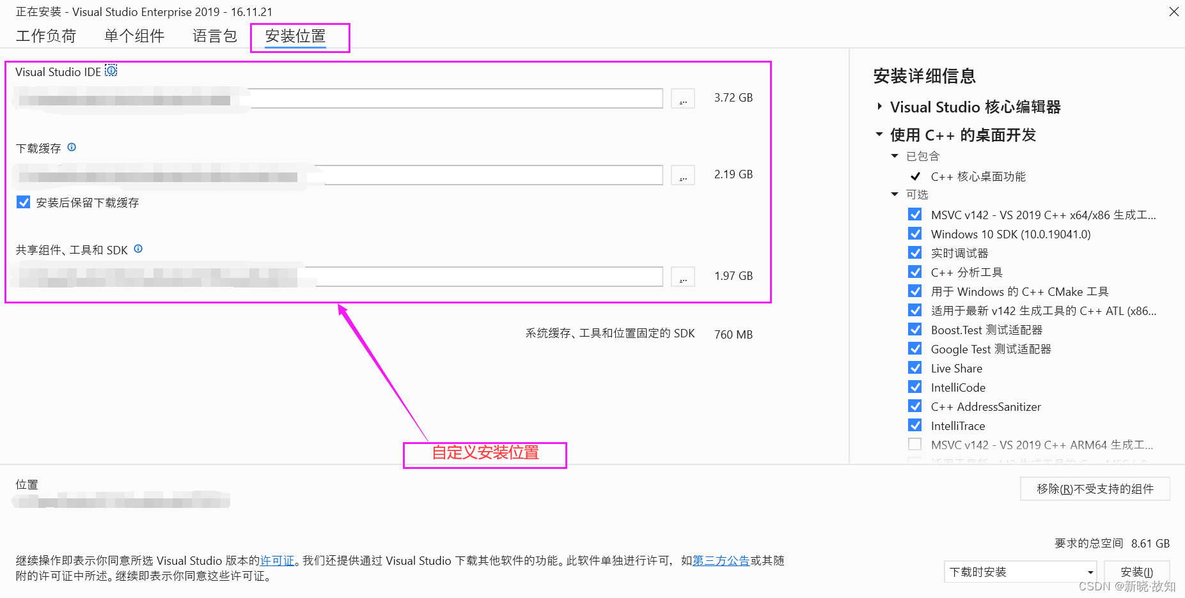The height and width of the screenshot is (598, 1185).
Task: Expand Visual Studio 核心编辑器 section
Action: point(880,107)
